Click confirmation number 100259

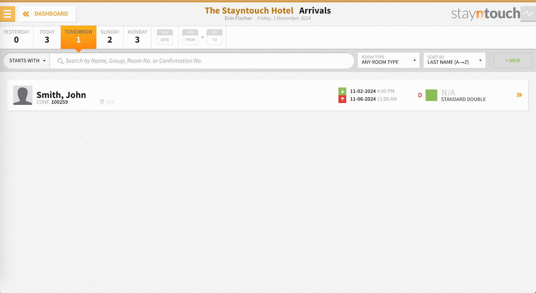[x=59, y=102]
